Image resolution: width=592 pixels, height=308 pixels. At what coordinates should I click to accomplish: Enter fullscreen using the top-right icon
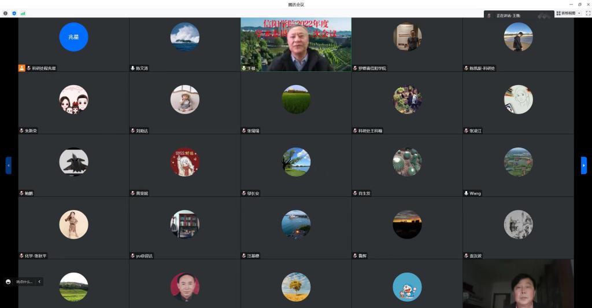click(588, 13)
